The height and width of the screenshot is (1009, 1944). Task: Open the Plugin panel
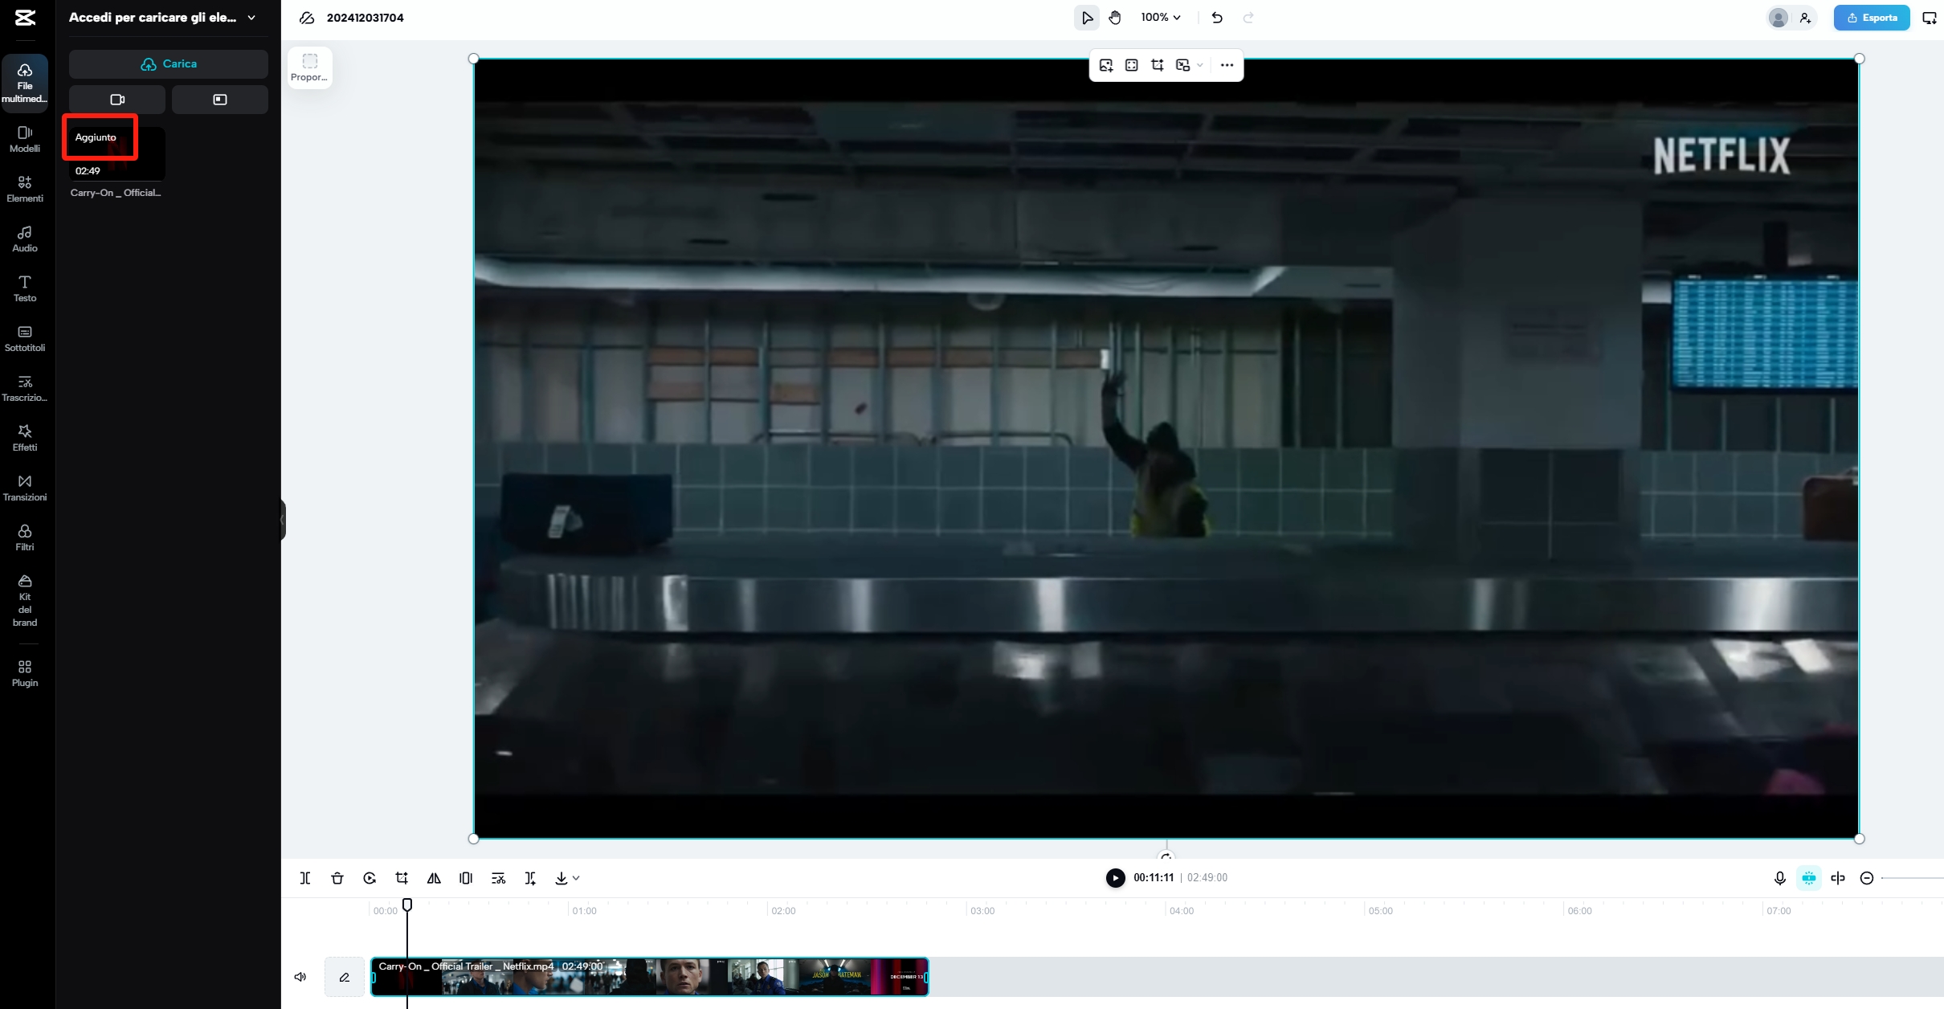click(25, 673)
